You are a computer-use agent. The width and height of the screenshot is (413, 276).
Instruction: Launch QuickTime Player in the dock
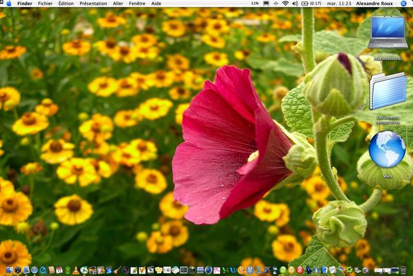tap(42, 270)
